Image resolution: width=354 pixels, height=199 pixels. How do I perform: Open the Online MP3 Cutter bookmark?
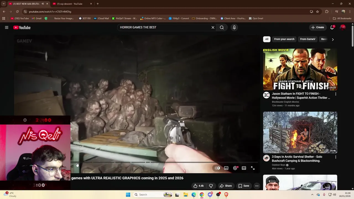coord(153,19)
